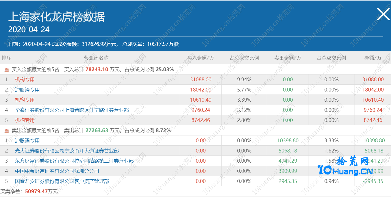Open 机构专用 link with buy amount 8742.46
391x197 pixels.
pyautogui.click(x=25, y=120)
